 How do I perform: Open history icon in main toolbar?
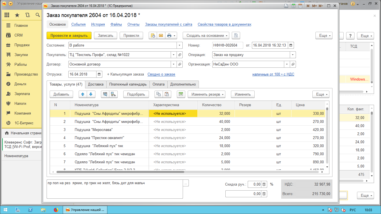click(27, 15)
